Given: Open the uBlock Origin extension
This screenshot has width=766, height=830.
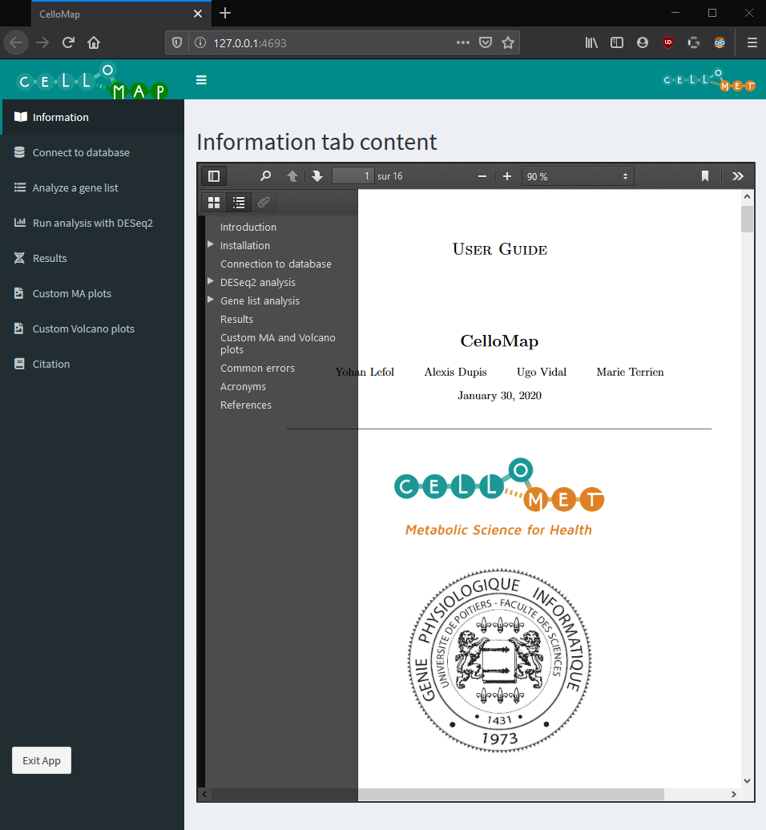Looking at the screenshot, I should 668,43.
